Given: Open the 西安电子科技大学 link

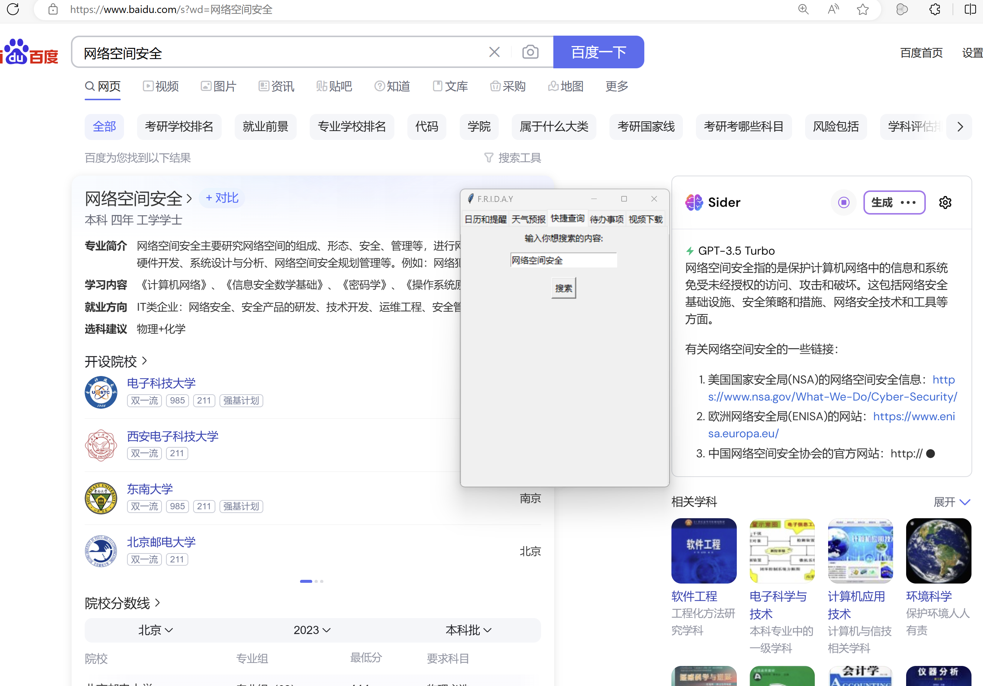Looking at the screenshot, I should tap(173, 437).
